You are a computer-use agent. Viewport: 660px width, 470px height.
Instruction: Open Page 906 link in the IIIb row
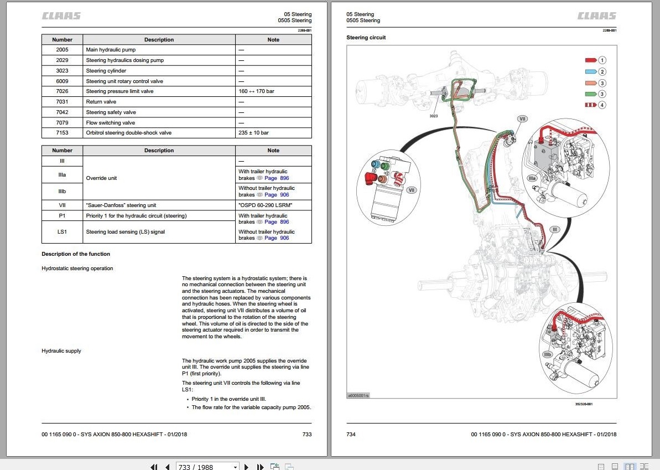point(277,194)
